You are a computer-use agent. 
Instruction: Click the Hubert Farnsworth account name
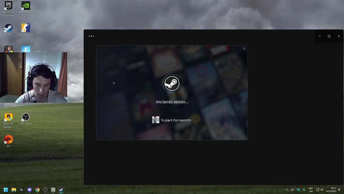[176, 120]
